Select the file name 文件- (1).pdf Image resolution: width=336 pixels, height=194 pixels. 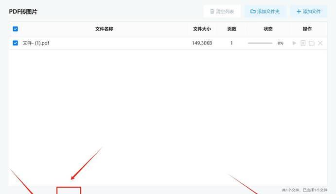coord(36,43)
